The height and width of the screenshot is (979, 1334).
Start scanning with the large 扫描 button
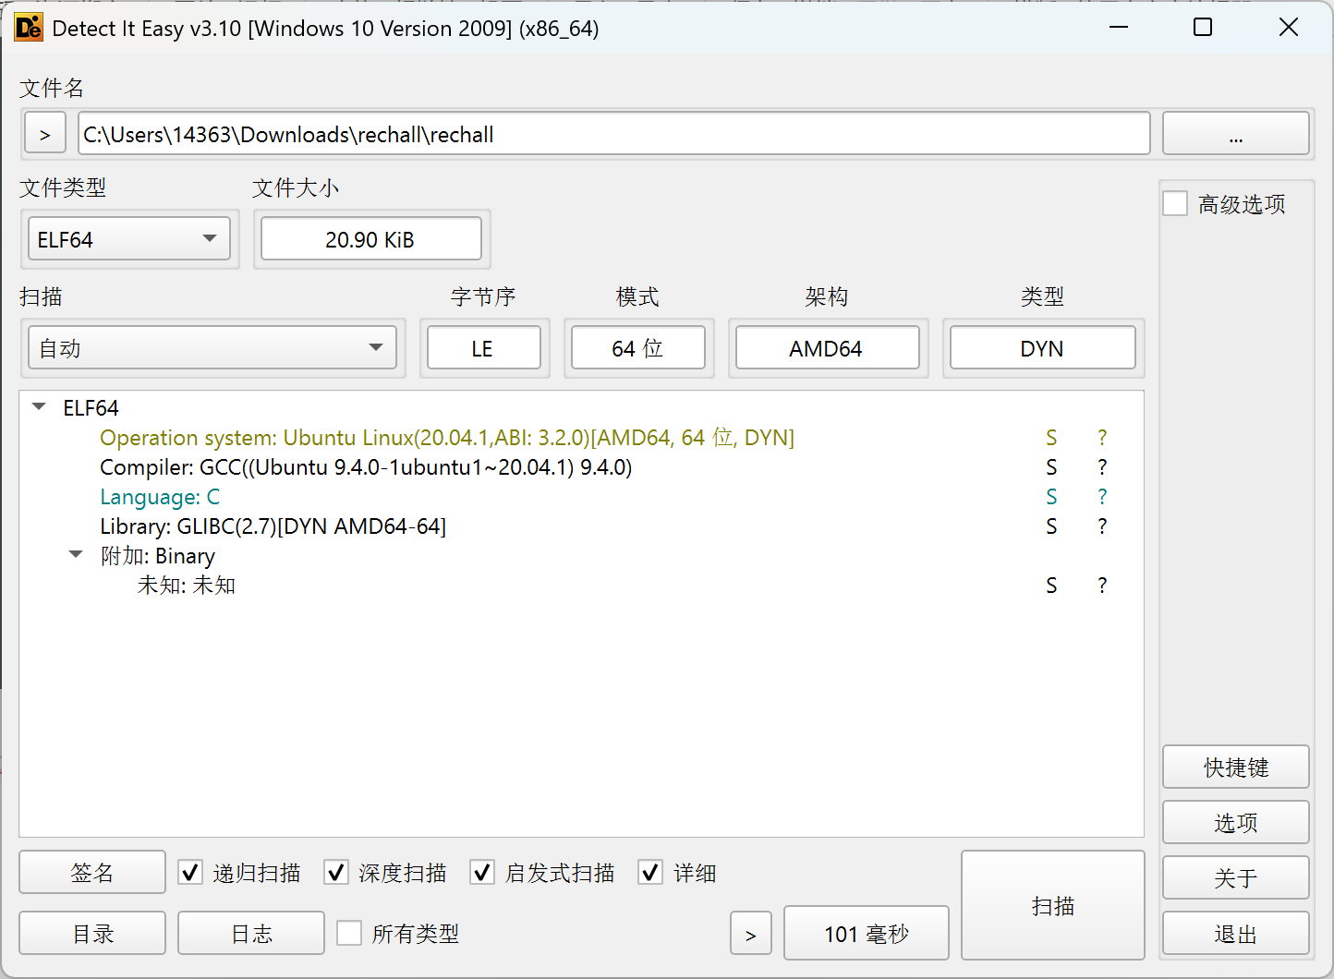1053,905
